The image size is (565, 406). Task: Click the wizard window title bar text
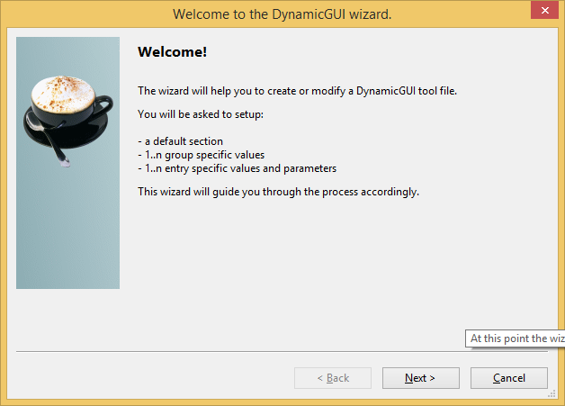(x=282, y=14)
